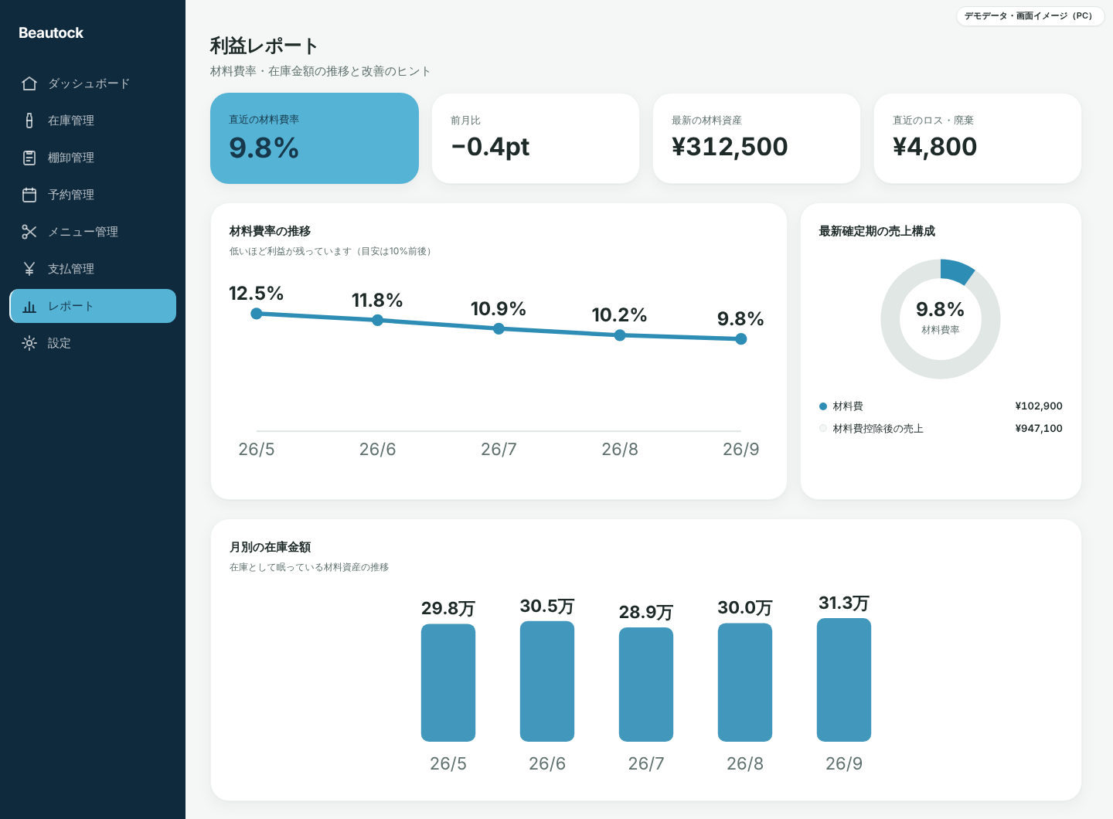
Task: Click the 28.9万 inventory bar
Action: [x=646, y=685]
